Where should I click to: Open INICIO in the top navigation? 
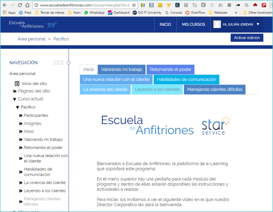165,25
